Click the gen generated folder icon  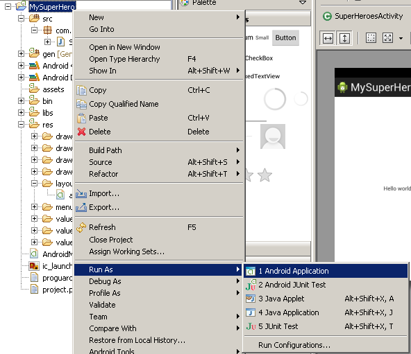point(34,53)
